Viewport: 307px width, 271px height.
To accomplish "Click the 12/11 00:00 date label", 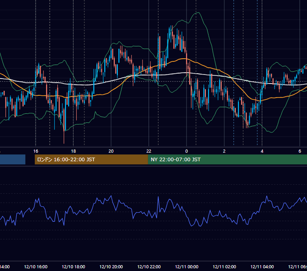I will (186, 266).
